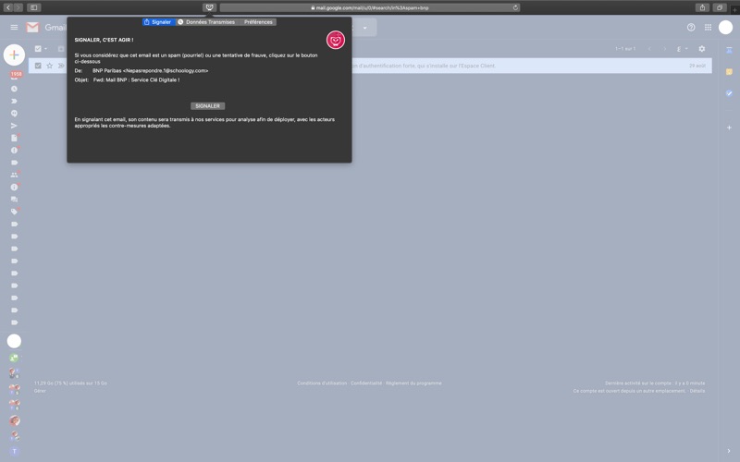
Task: Open Google Keep side panel icon
Action: [729, 72]
